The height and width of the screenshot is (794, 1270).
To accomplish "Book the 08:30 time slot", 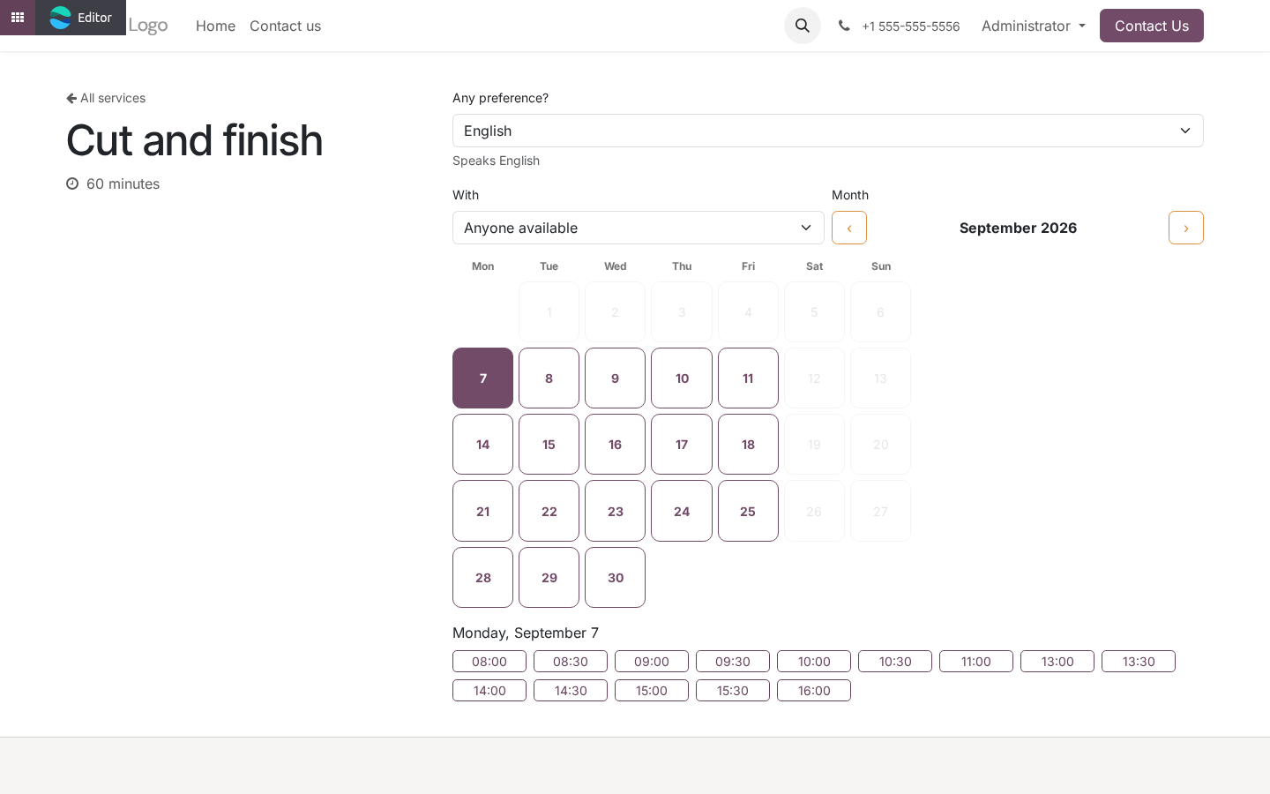I will click(x=571, y=662).
